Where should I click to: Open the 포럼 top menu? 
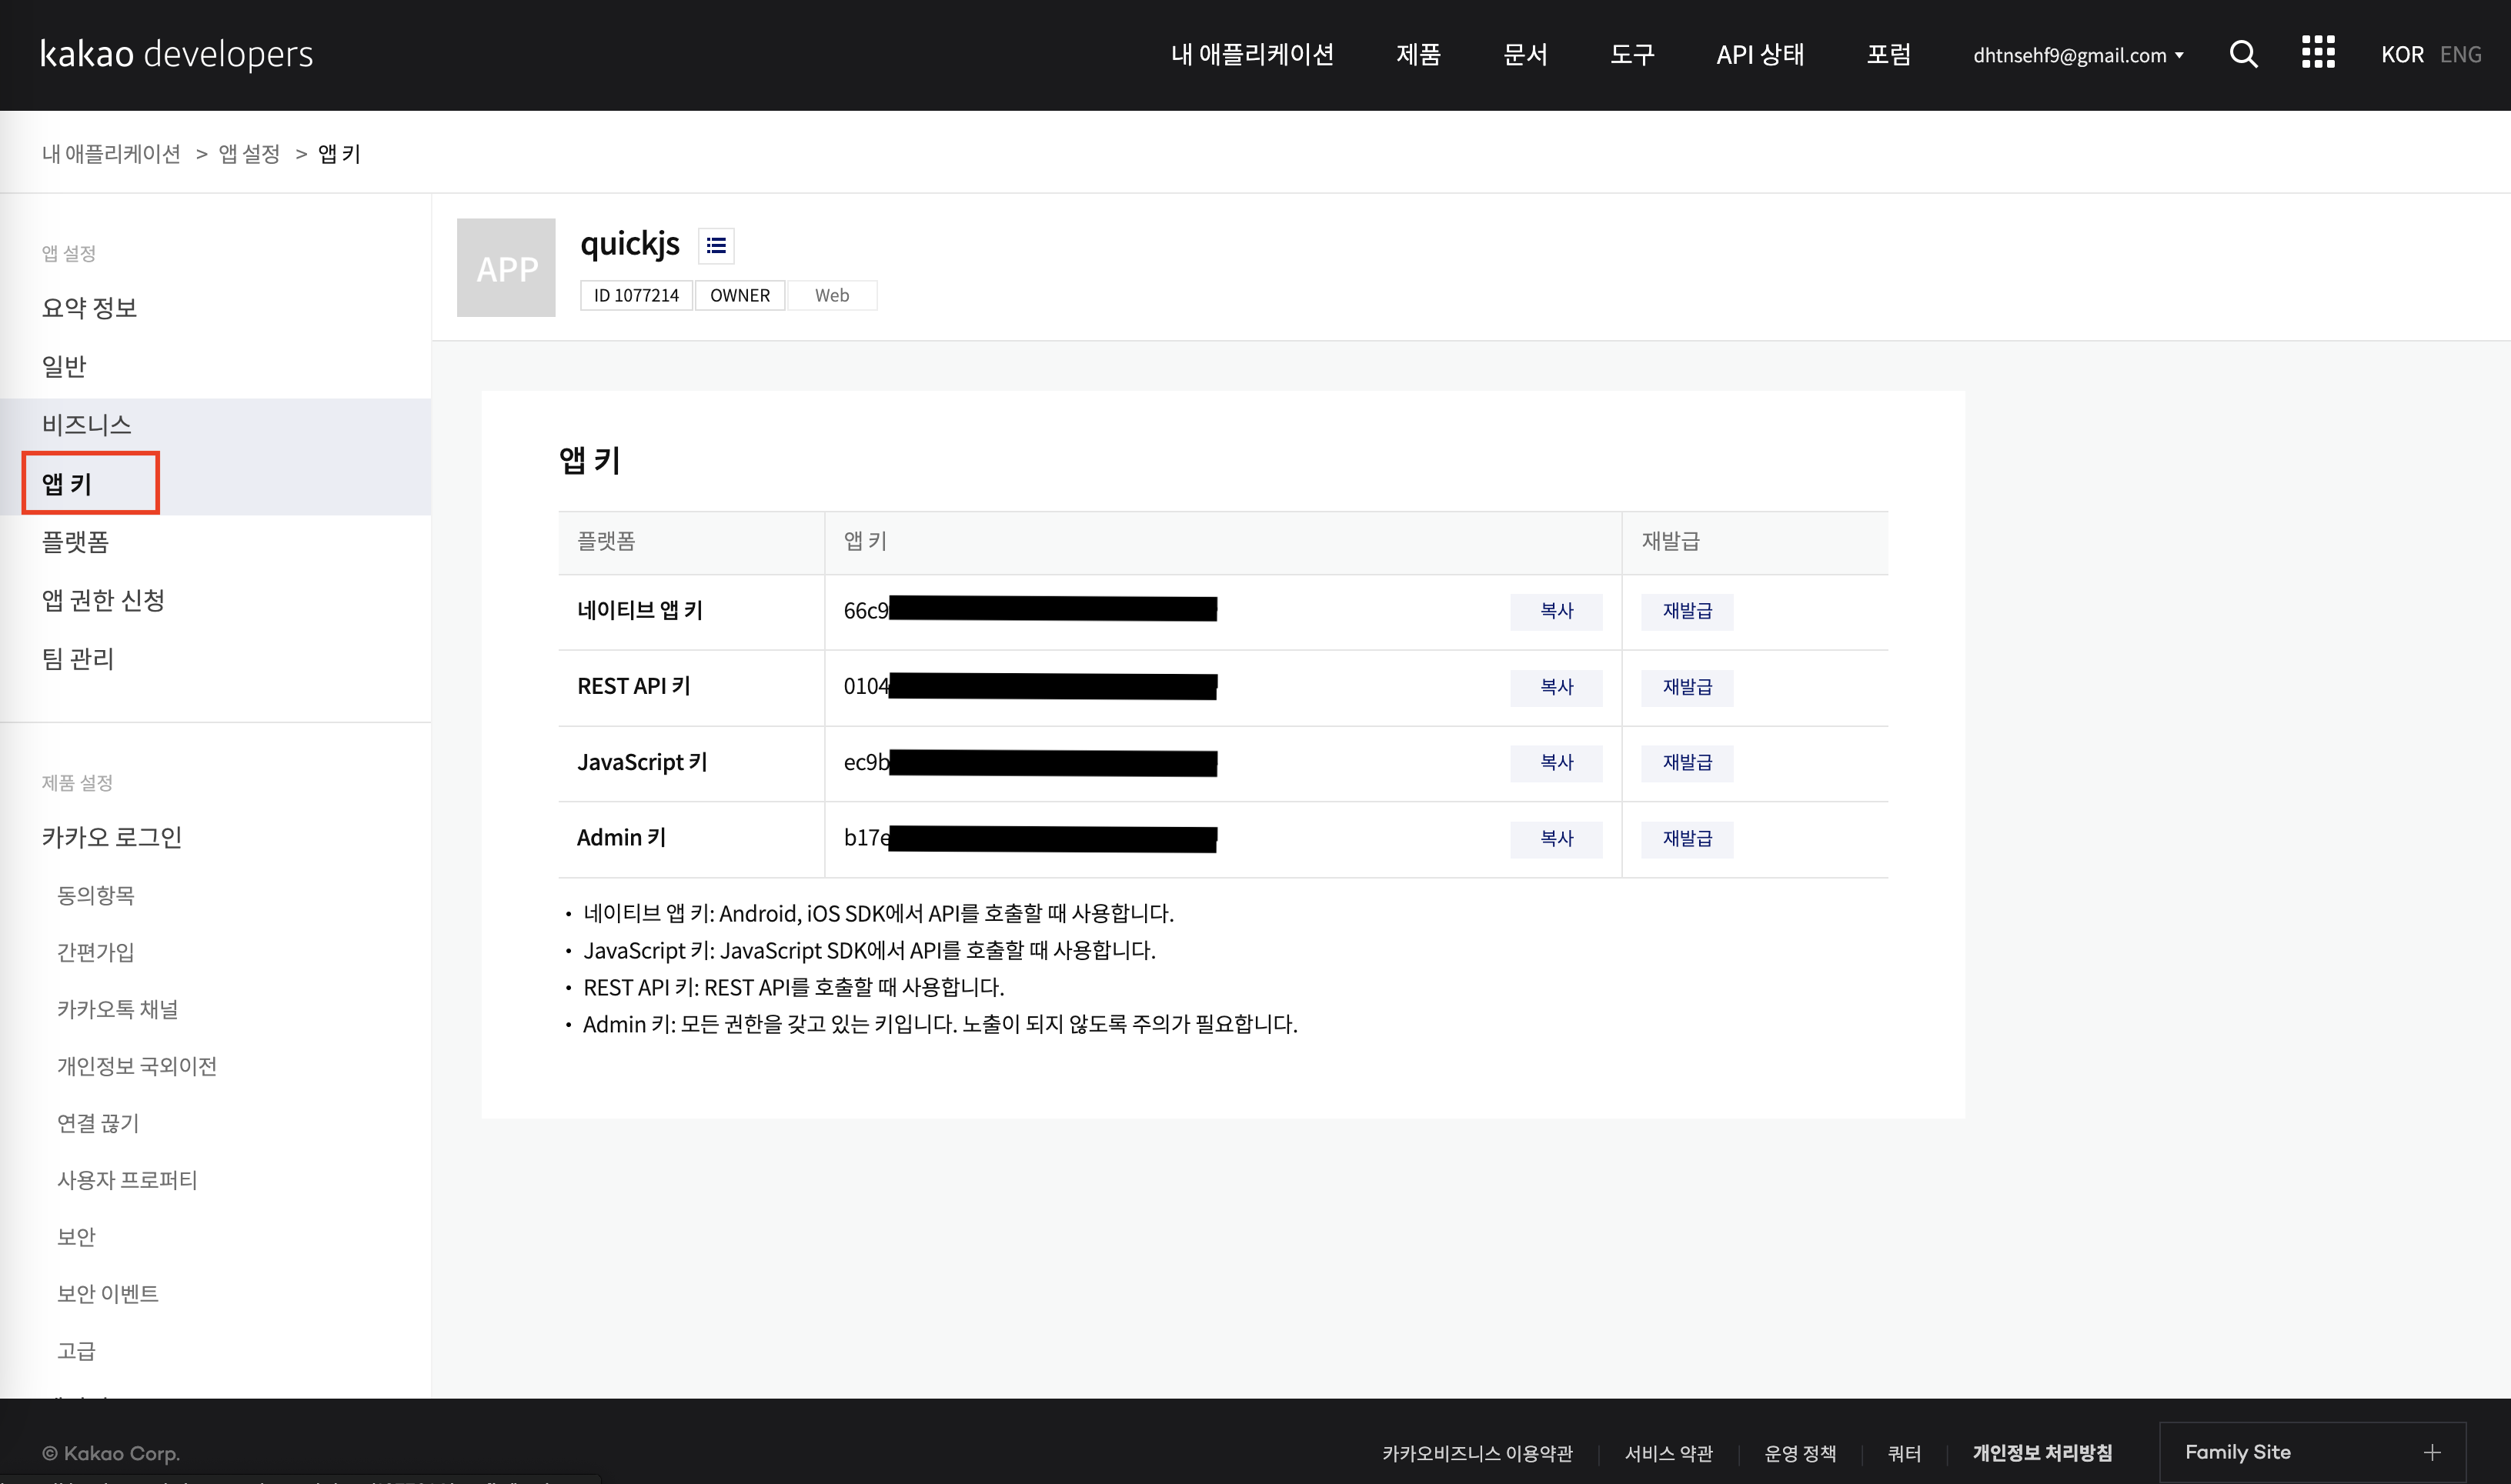coord(1889,54)
